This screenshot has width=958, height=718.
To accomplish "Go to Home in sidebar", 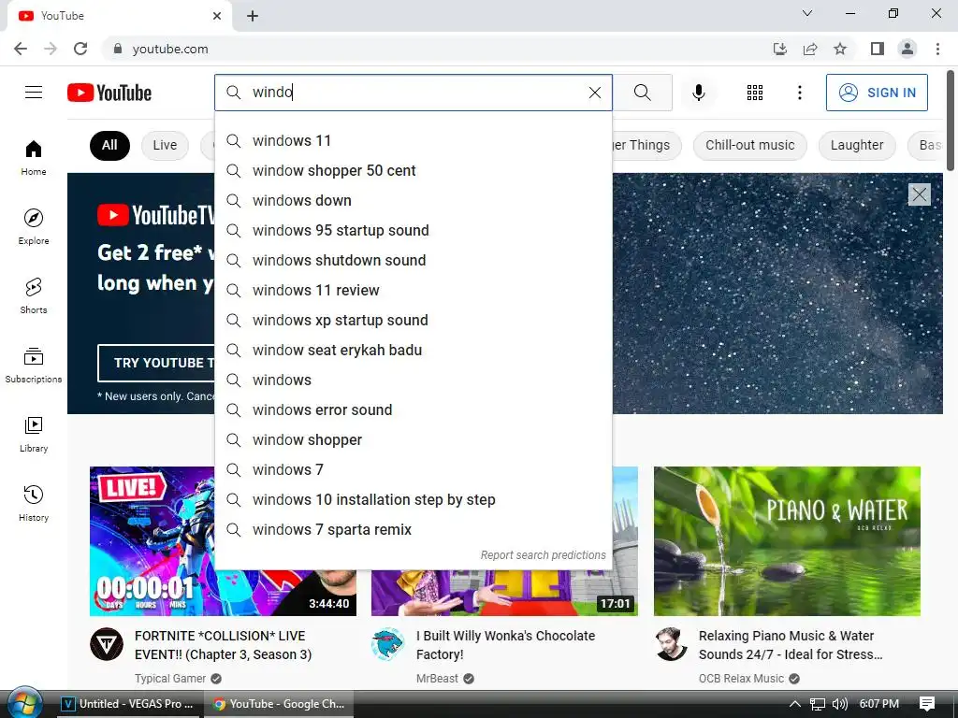I will tap(34, 157).
